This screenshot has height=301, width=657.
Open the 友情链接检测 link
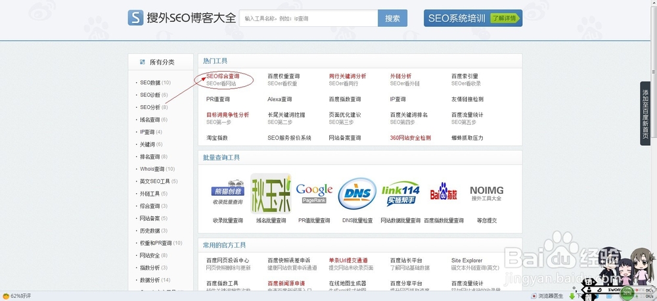click(x=467, y=99)
